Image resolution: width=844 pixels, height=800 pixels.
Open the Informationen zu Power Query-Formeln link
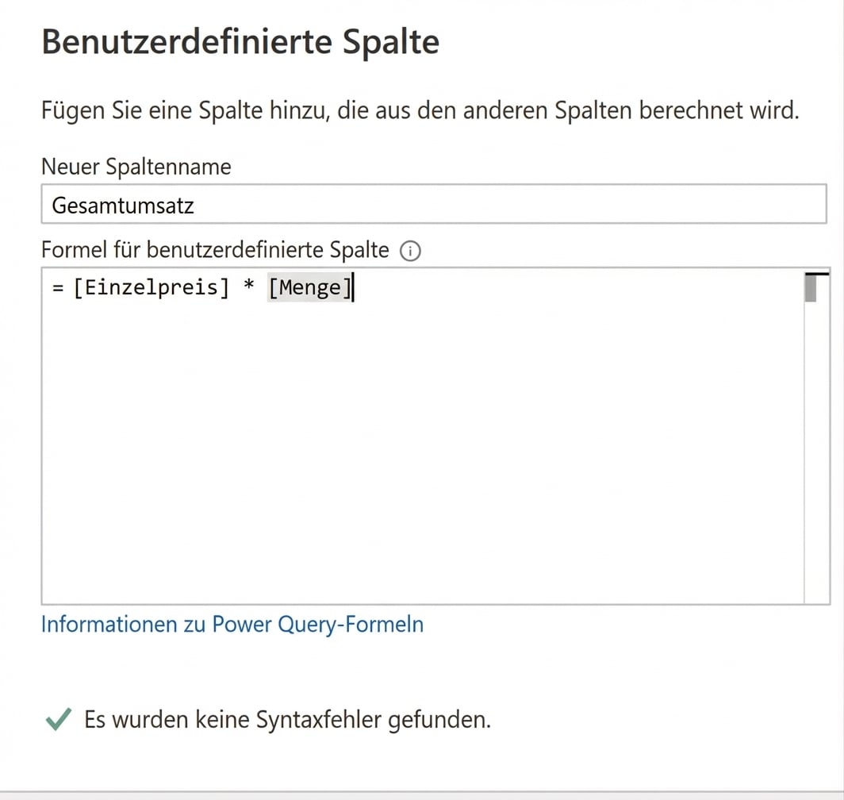click(232, 625)
